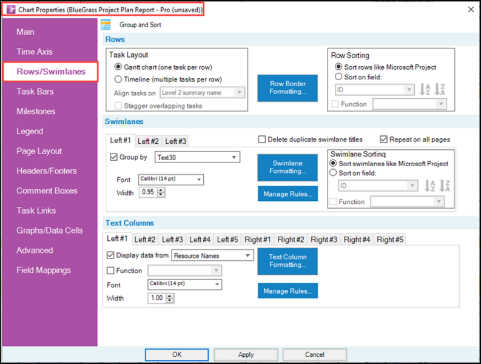This screenshot has height=364, width=481.
Task: Click Row Sorting descending Z-A icon
Action: click(x=440, y=89)
